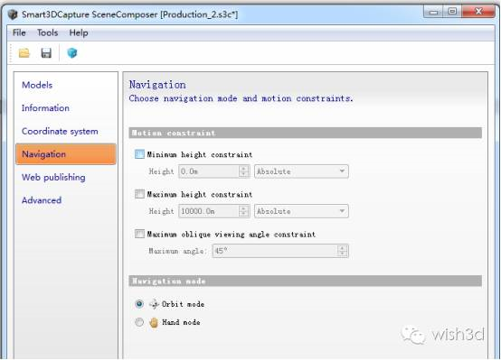Open the Help menu
This screenshot has height=360, width=501.
pyautogui.click(x=79, y=32)
